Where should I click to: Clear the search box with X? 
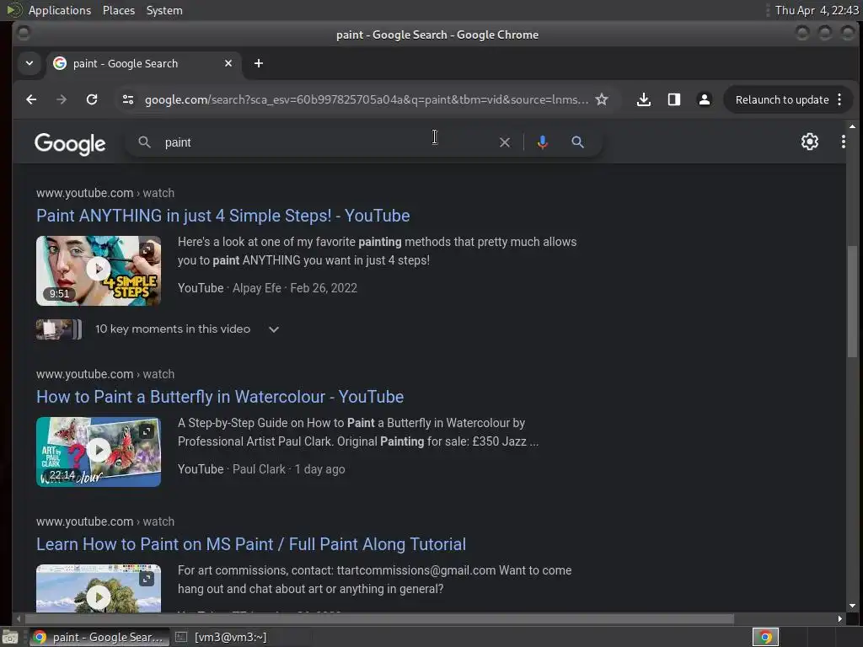click(x=505, y=142)
